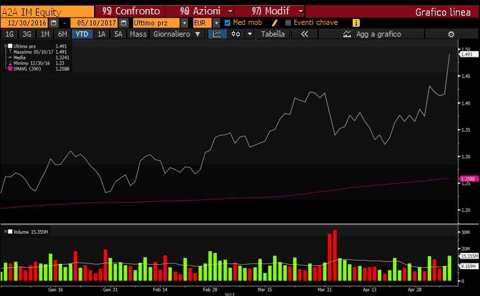Toggle the Med mob checkbox
480x296 pixels.
click(x=227, y=23)
